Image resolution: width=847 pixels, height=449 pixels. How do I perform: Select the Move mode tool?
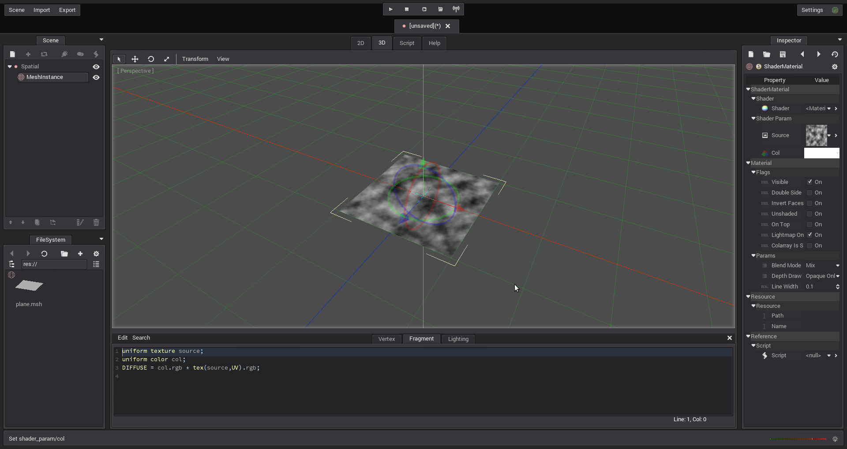coord(135,59)
